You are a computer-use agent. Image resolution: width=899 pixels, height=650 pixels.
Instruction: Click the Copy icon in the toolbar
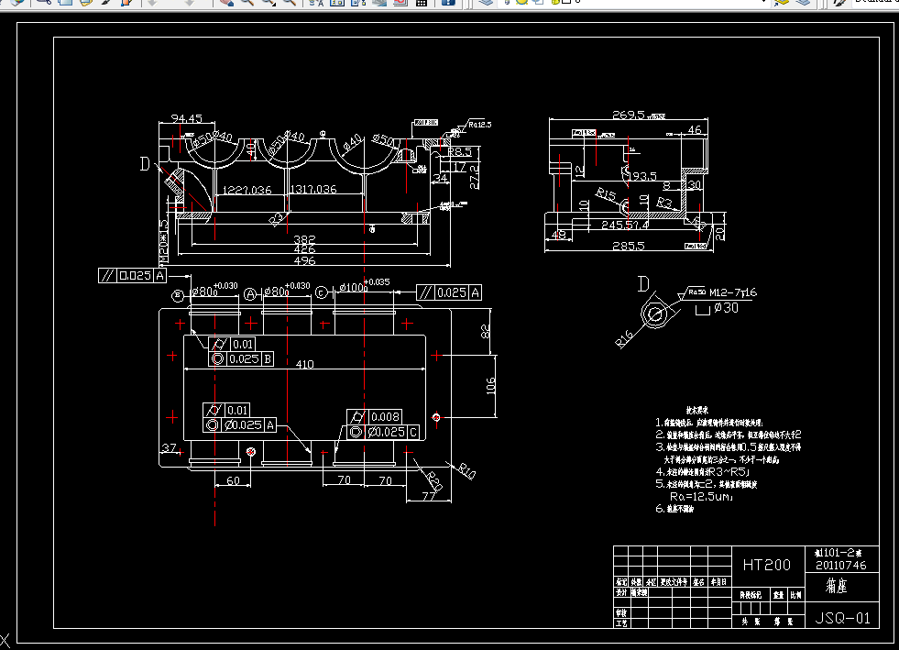pyautogui.click(x=65, y=2)
